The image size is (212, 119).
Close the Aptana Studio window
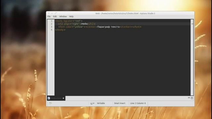click(x=49, y=13)
